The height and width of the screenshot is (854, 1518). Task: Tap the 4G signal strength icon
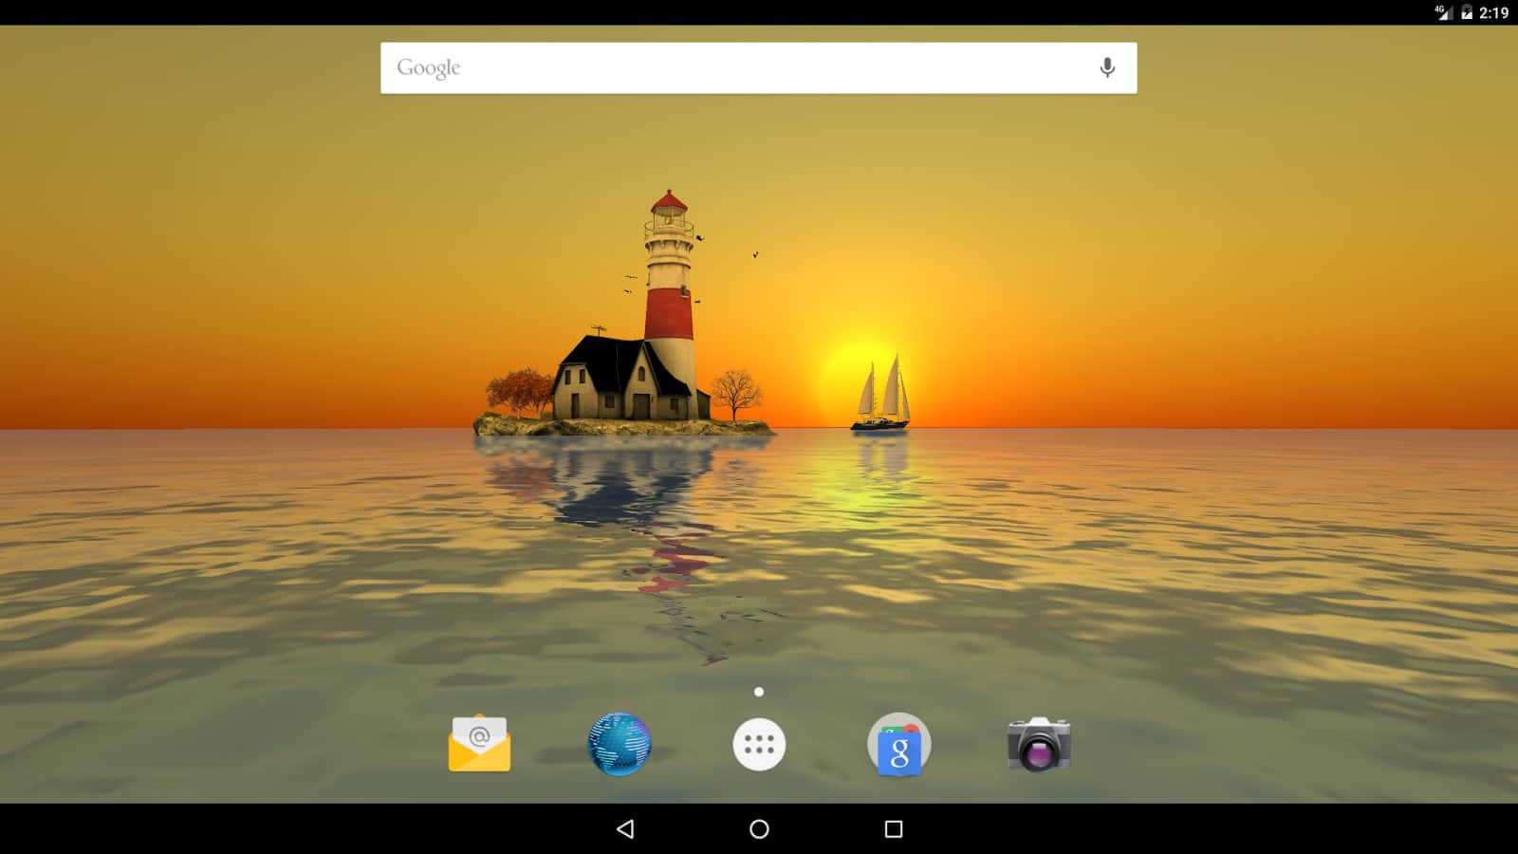coord(1444,12)
